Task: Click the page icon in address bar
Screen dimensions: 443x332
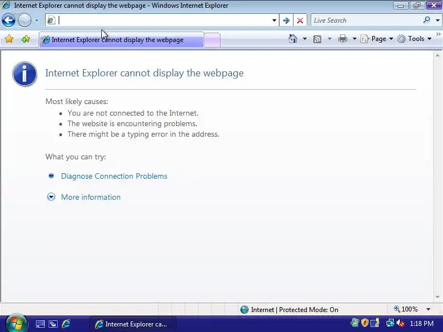Action: [x=51, y=20]
